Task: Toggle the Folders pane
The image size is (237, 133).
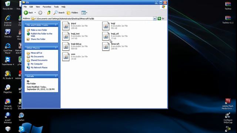Action: [73, 13]
